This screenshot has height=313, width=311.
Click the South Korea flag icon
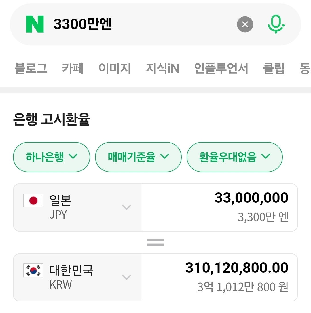[x=33, y=270]
